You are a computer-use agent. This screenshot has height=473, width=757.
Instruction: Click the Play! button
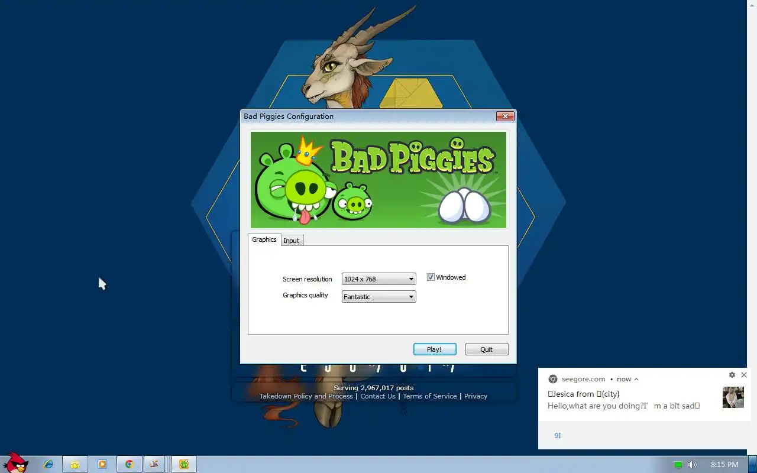[x=435, y=349]
